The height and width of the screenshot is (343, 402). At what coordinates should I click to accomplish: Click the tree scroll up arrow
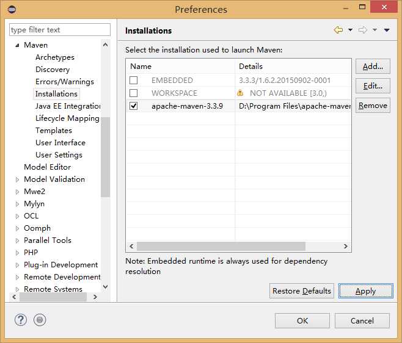coord(105,45)
